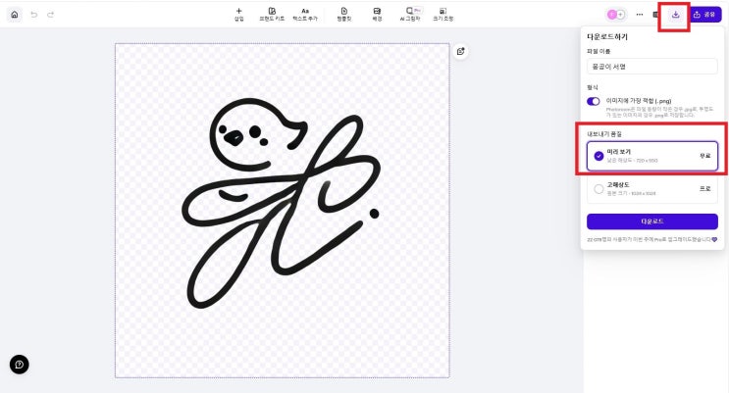Click the redo arrow
Screen dimensions: 729x393
(x=51, y=15)
